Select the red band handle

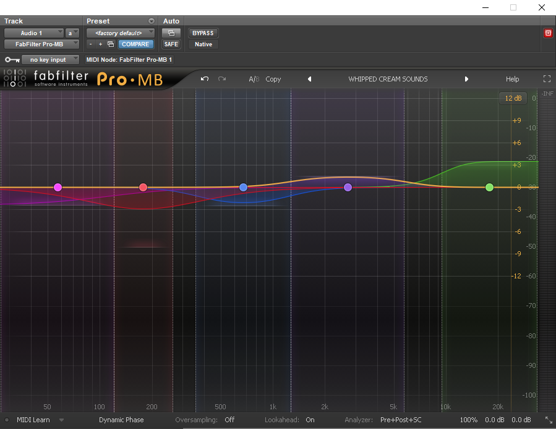[x=143, y=187]
